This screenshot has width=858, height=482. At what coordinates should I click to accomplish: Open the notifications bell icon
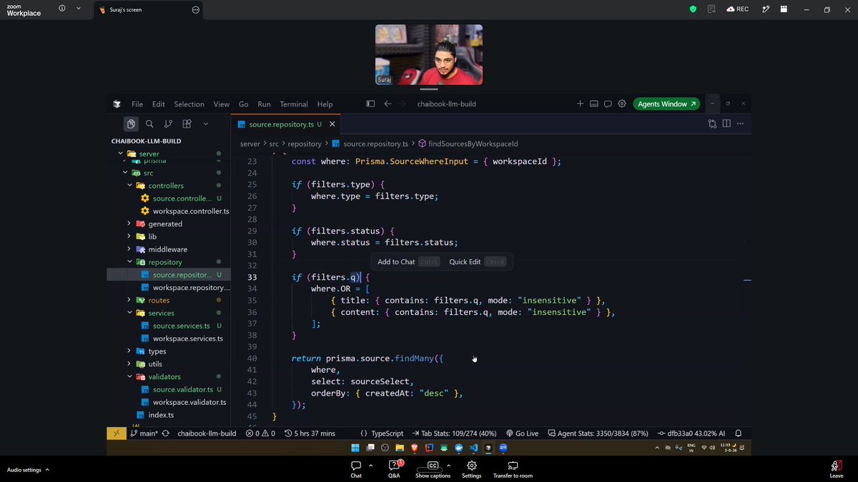pos(739,433)
